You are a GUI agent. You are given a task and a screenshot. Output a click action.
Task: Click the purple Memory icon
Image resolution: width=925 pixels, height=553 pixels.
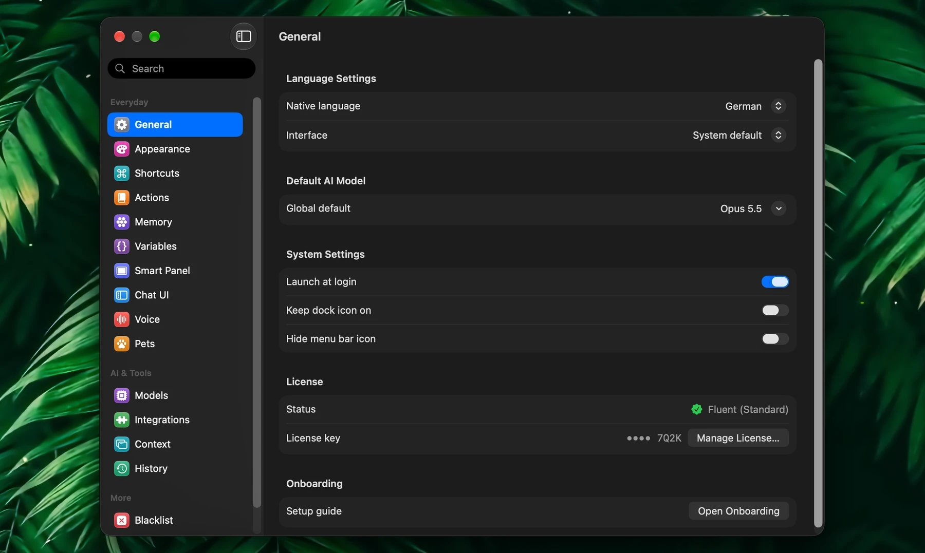tap(122, 222)
